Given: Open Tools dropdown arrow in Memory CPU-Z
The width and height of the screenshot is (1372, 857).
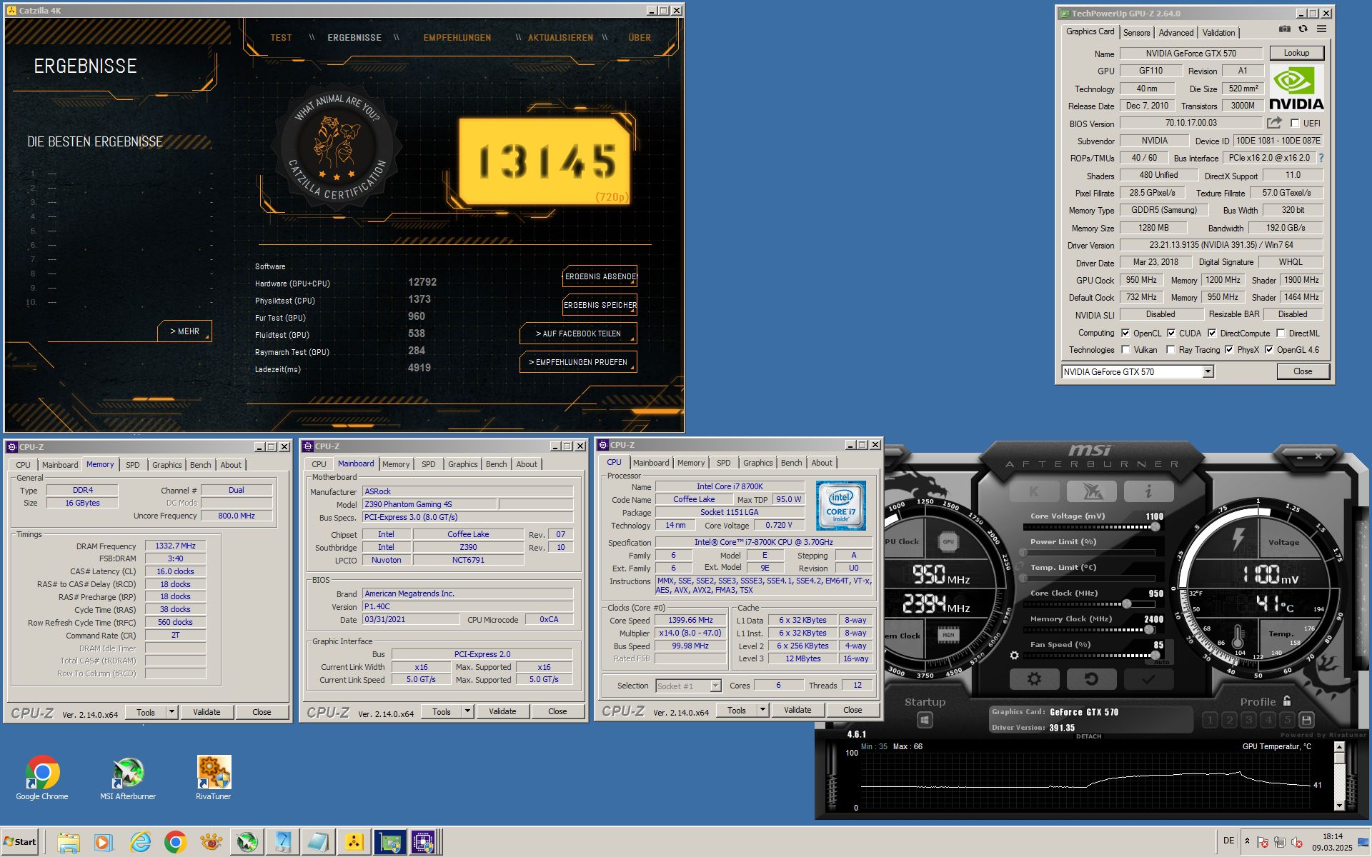Looking at the screenshot, I should [171, 712].
